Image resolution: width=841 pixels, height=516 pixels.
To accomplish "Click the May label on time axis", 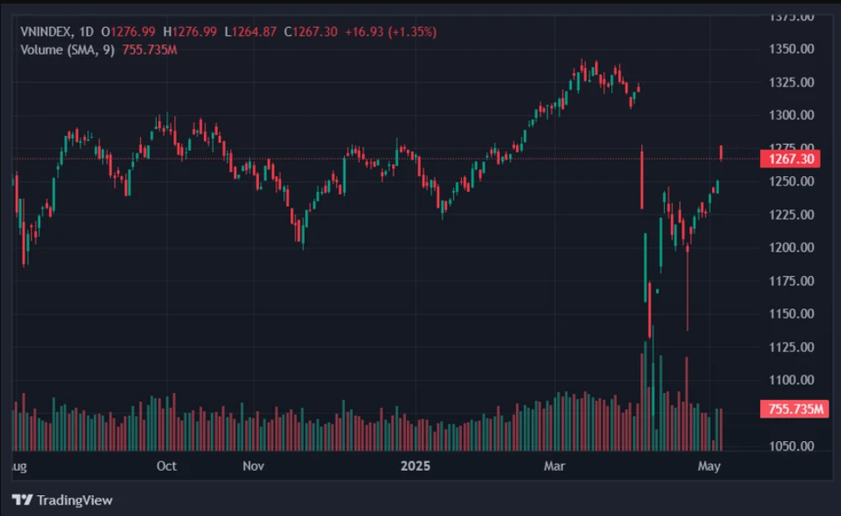I will 709,465.
